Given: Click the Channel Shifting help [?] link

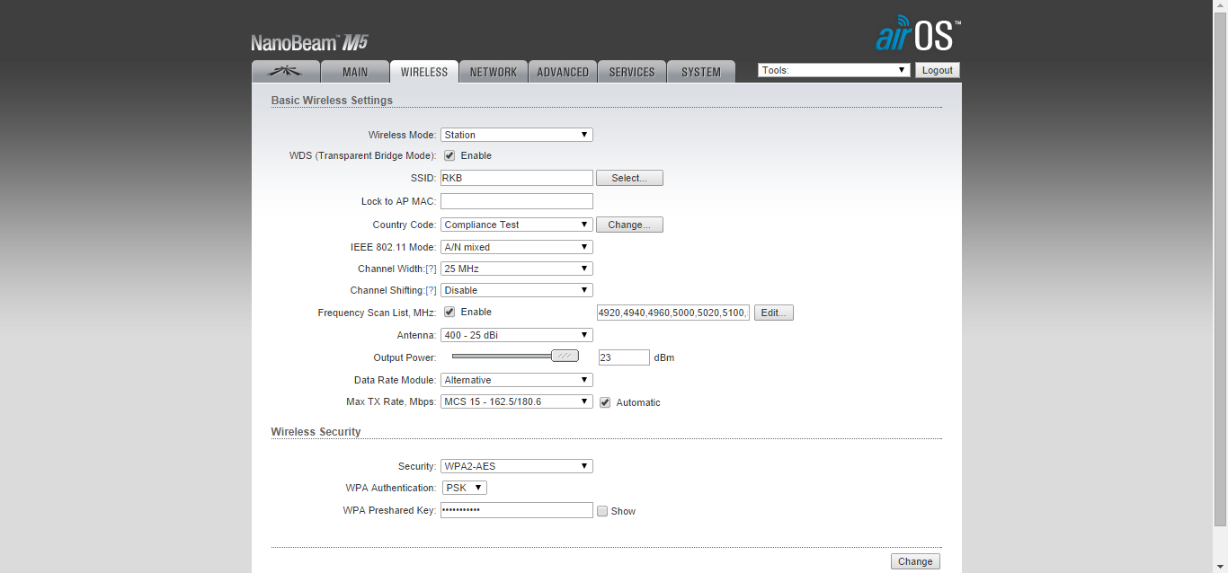Looking at the screenshot, I should 431,291.
